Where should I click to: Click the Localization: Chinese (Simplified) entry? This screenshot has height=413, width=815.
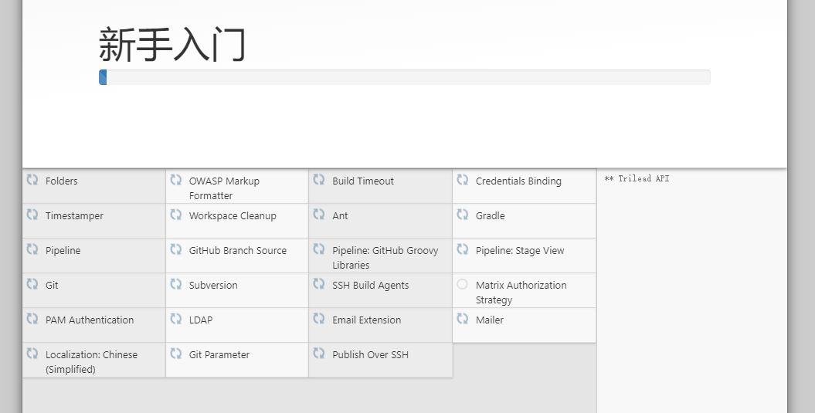click(x=91, y=361)
